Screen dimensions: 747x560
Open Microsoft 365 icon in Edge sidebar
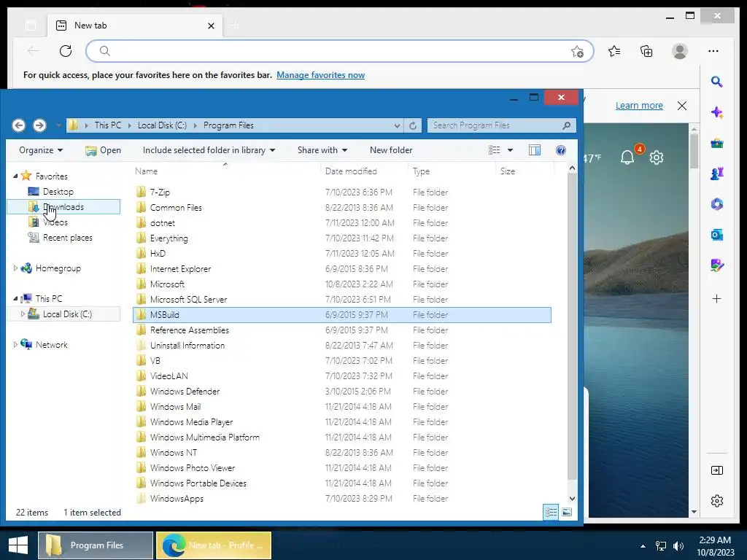(x=716, y=204)
